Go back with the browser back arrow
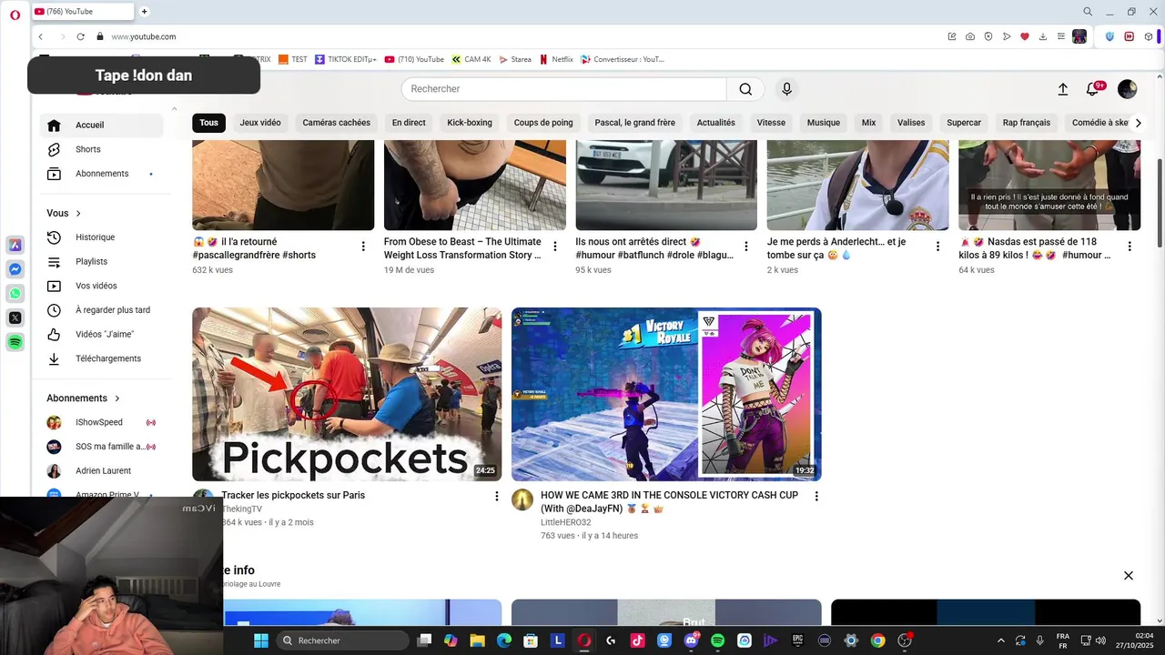 pyautogui.click(x=40, y=36)
